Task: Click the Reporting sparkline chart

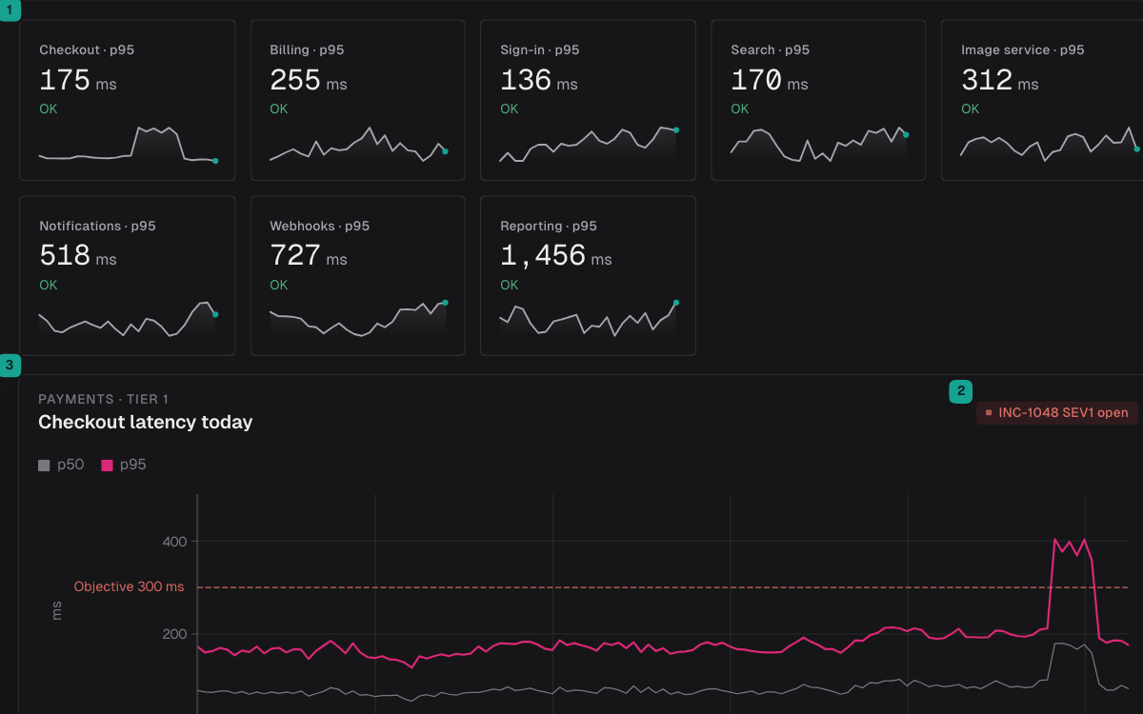Action: [x=589, y=319]
